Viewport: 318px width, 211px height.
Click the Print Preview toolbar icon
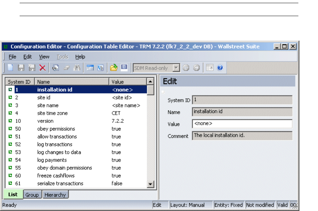pyautogui.click(x=55, y=68)
